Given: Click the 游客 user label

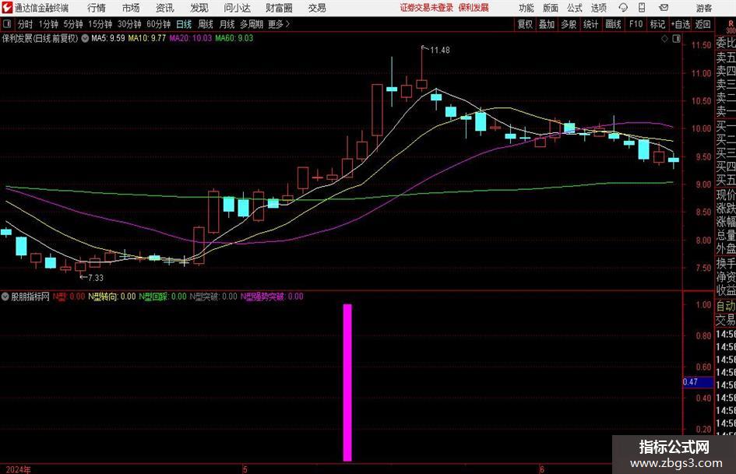Looking at the screenshot, I should [703, 8].
